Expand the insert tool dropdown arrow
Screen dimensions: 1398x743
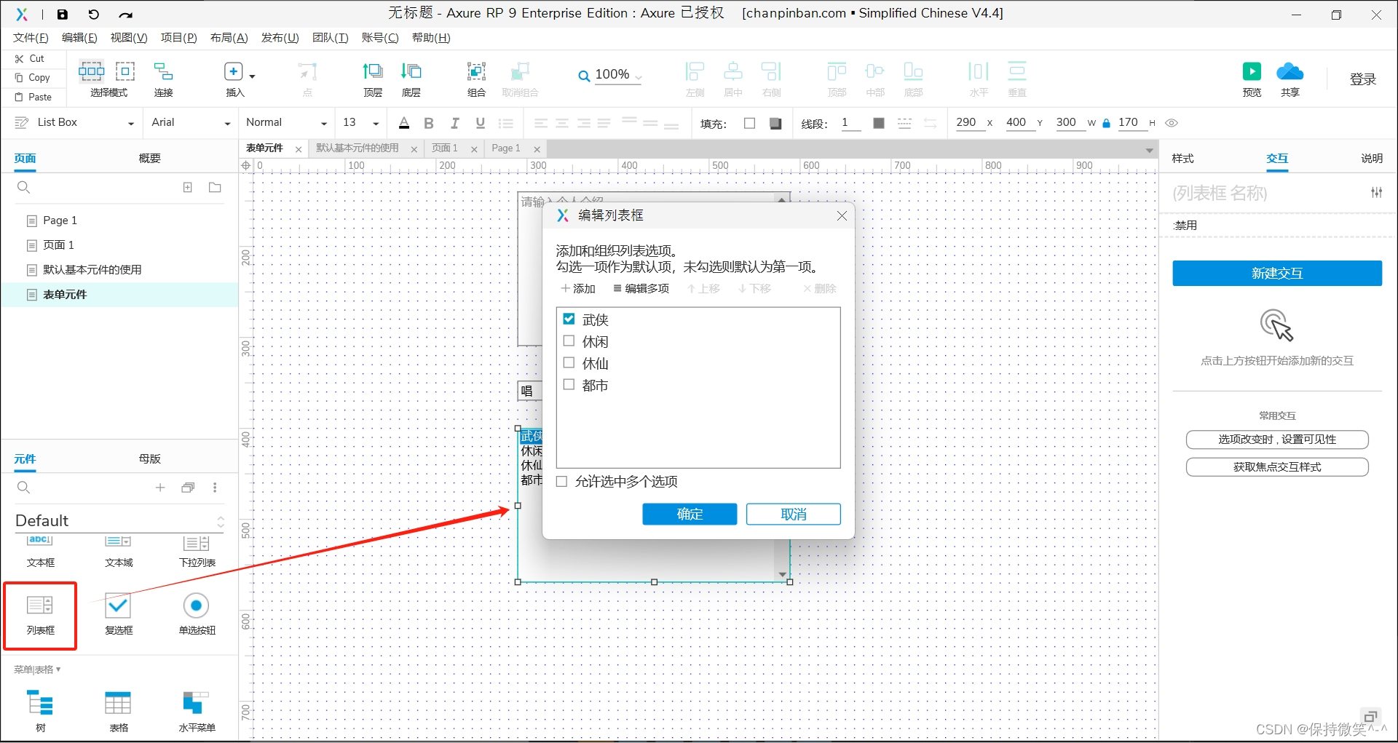click(x=252, y=76)
